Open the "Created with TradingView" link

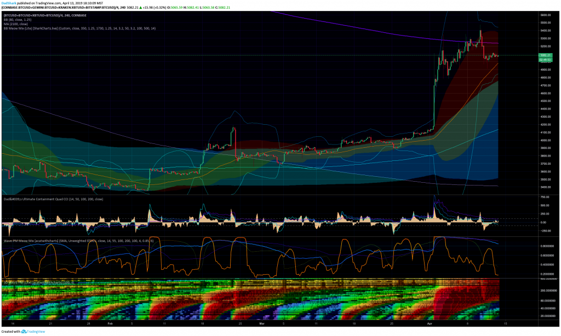pyautogui.click(x=36, y=331)
